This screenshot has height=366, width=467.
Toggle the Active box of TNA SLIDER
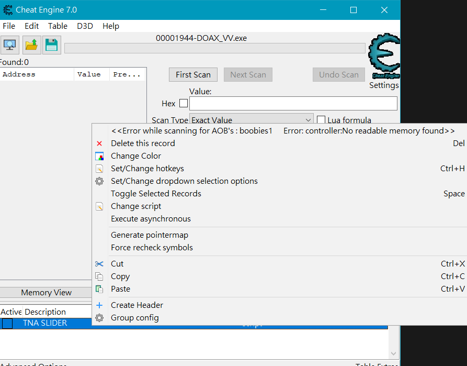click(x=7, y=324)
